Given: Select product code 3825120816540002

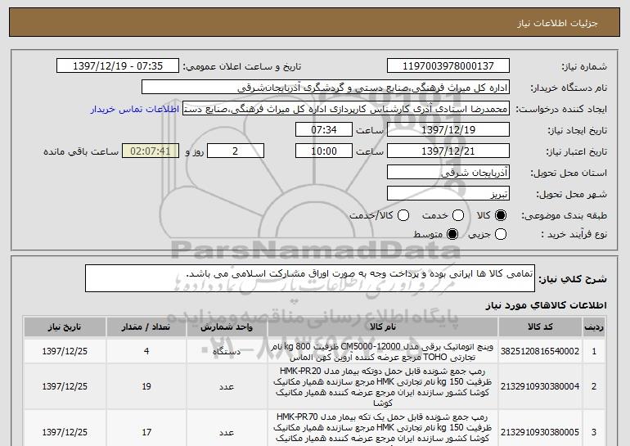Looking at the screenshot, I should 540,351.
